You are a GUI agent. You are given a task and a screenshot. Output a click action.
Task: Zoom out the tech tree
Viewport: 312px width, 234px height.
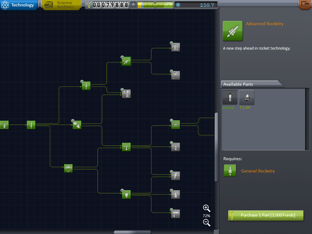tap(206, 223)
